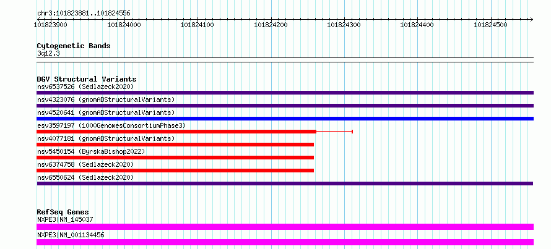Select the nsv6537526 purple variant bar
This screenshot has width=551, height=249.
[x=285, y=93]
